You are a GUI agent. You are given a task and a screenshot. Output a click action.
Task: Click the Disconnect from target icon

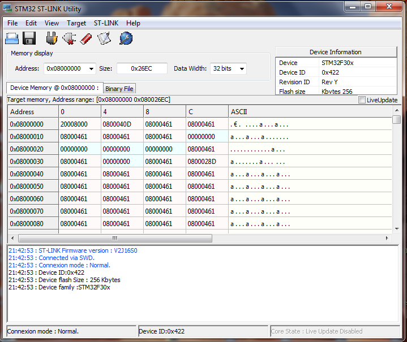(x=69, y=38)
